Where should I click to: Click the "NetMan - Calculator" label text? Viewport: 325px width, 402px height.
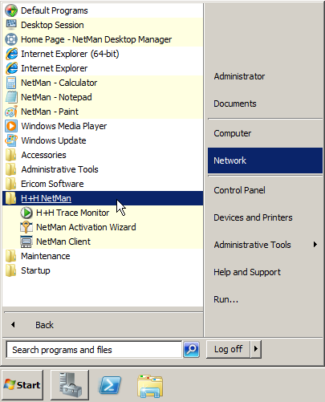point(59,83)
